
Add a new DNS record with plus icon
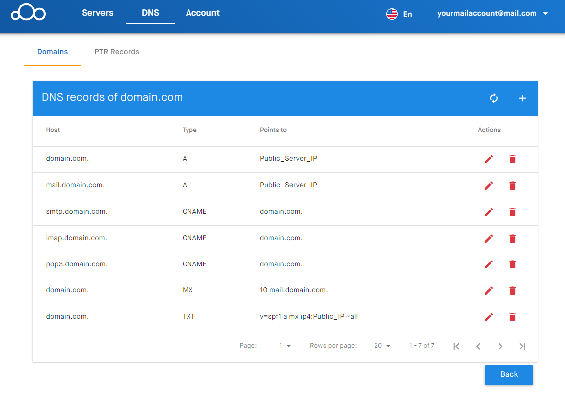522,98
